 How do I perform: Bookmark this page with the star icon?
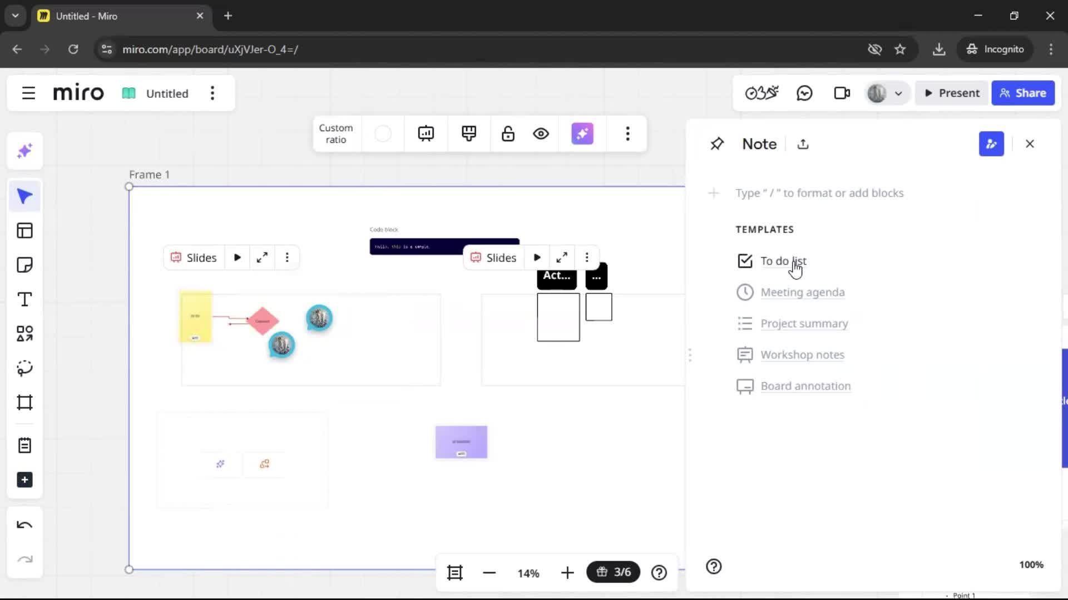tap(900, 49)
